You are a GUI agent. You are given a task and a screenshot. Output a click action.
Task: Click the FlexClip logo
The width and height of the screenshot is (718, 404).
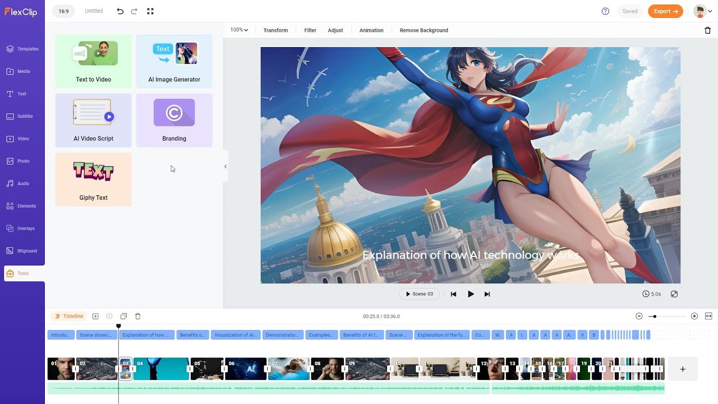(21, 11)
